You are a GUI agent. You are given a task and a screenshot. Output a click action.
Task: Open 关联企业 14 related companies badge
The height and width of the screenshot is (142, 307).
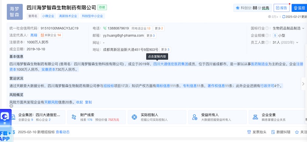[51, 35]
